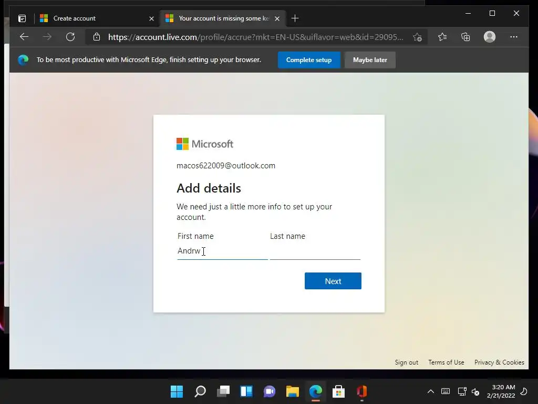Image resolution: width=538 pixels, height=404 pixels.
Task: Minimize the Edge window
Action: 468,13
